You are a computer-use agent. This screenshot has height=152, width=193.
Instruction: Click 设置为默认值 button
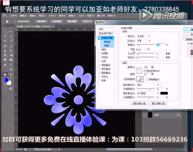coord(139,104)
